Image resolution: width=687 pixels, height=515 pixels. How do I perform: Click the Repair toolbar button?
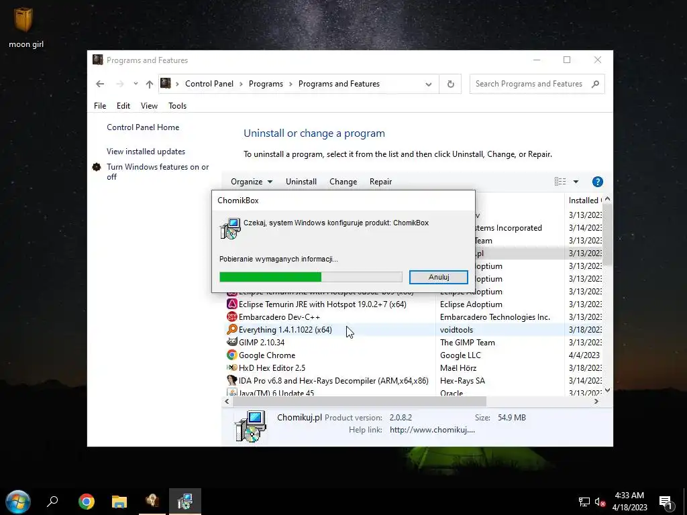click(x=380, y=182)
